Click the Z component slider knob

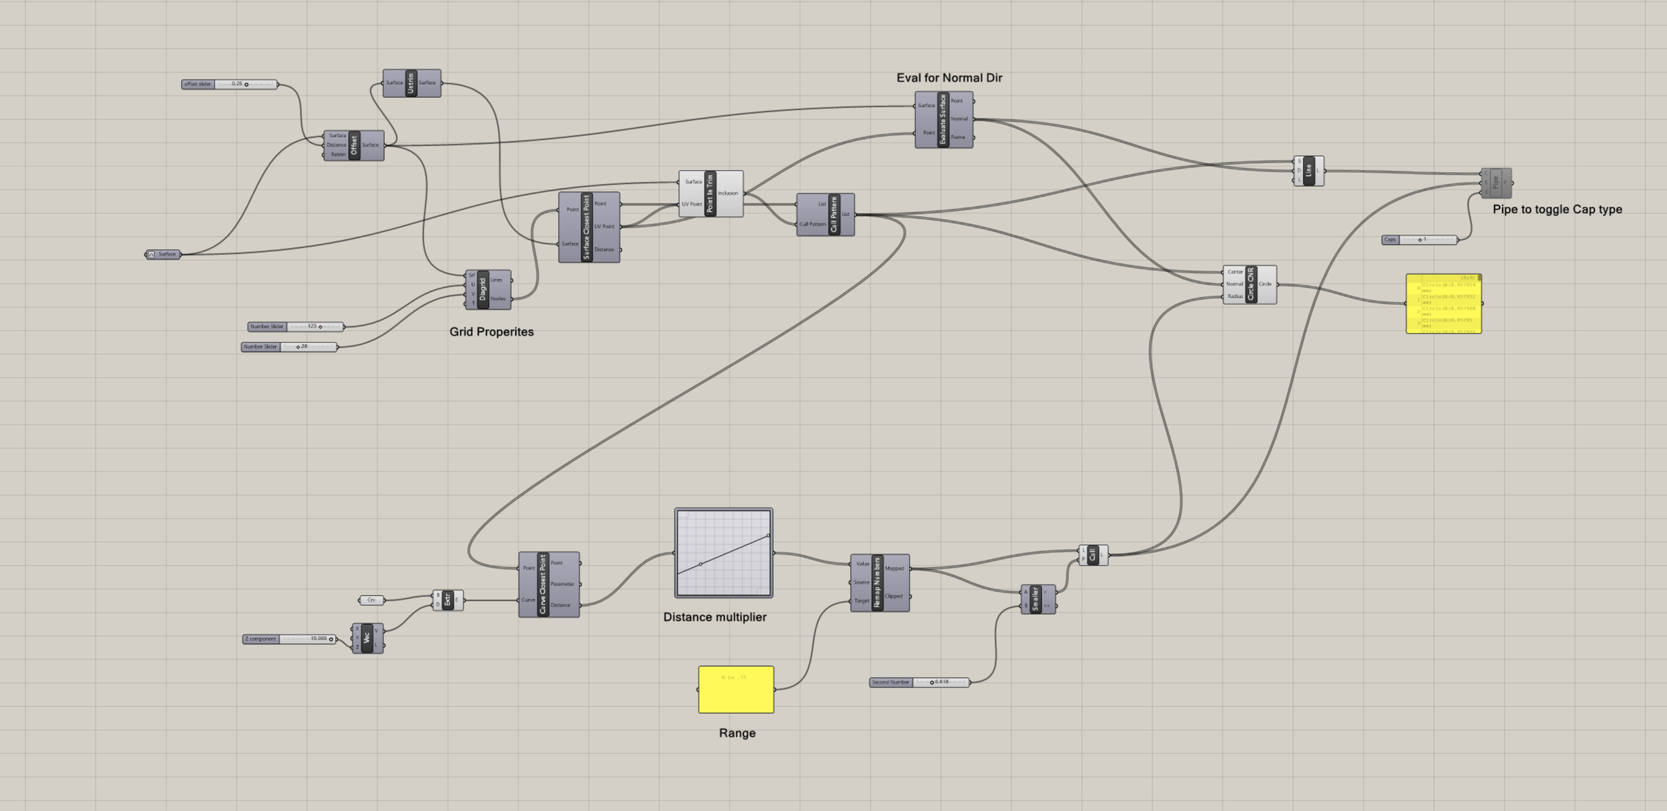pos(331,640)
